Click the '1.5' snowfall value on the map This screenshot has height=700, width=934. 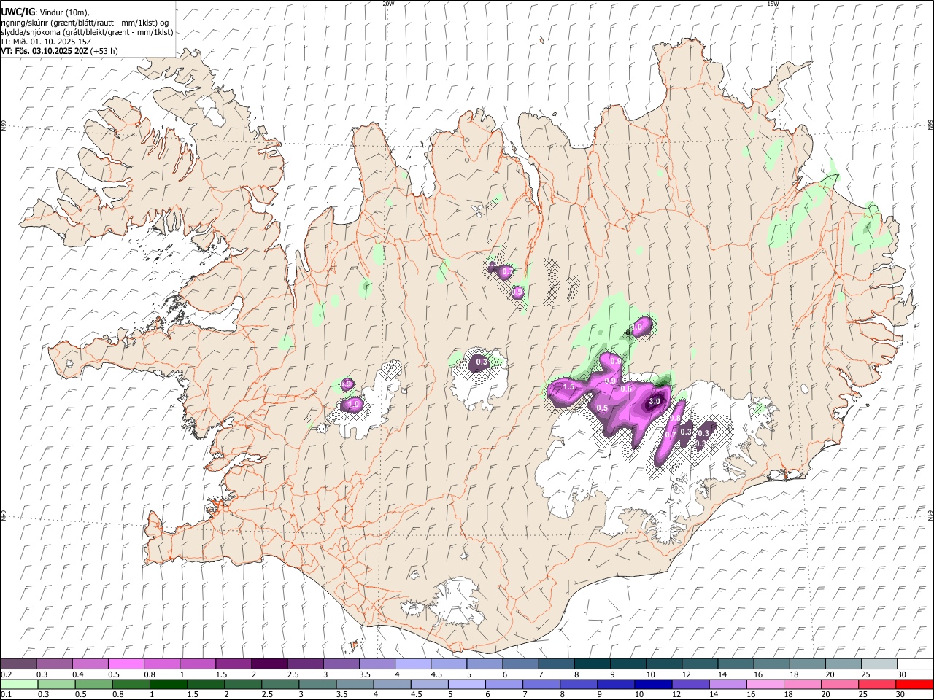[569, 386]
